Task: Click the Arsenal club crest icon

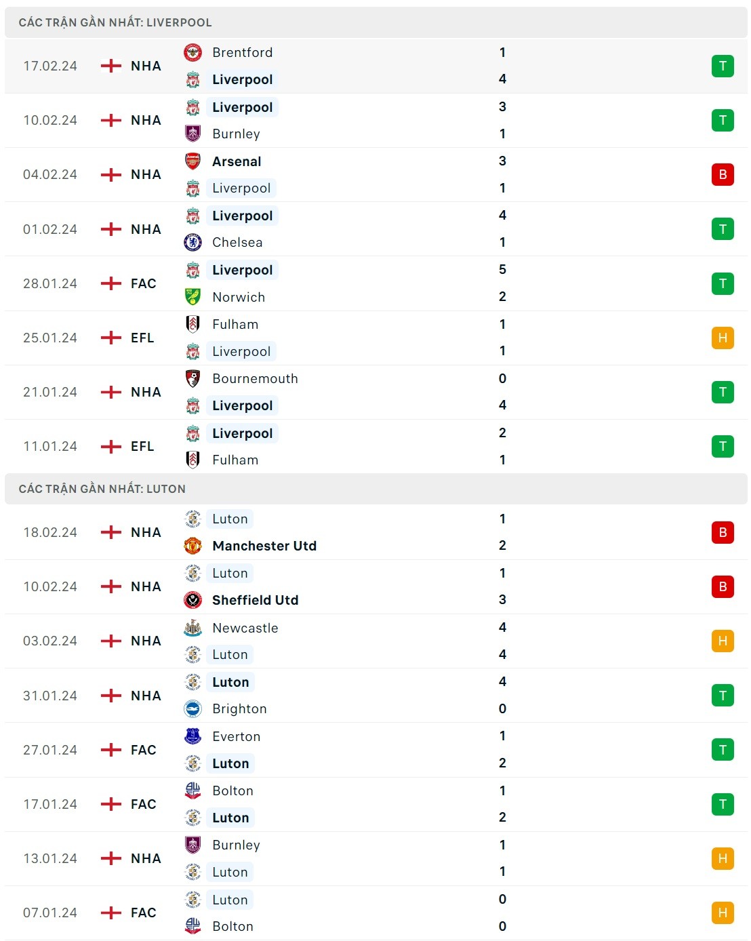Action: pyautogui.click(x=193, y=161)
